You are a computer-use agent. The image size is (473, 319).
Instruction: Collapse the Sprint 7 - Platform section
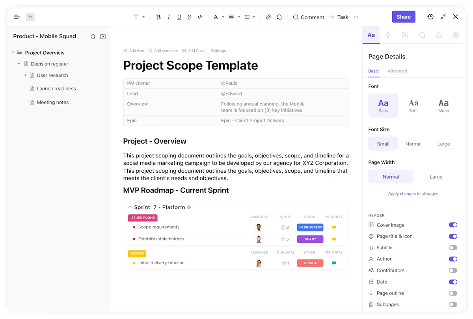[x=130, y=207]
